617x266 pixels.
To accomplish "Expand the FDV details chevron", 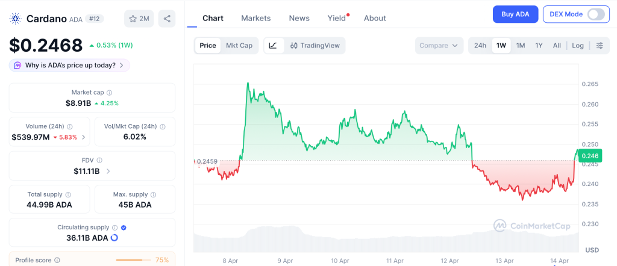I will (x=108, y=172).
